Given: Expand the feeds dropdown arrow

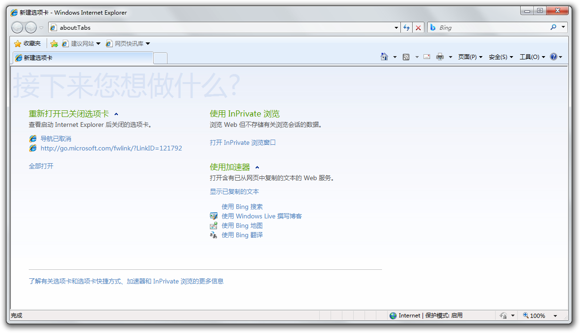Looking at the screenshot, I should [417, 57].
